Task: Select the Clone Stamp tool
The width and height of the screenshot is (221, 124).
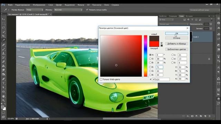Action: coord(3,53)
